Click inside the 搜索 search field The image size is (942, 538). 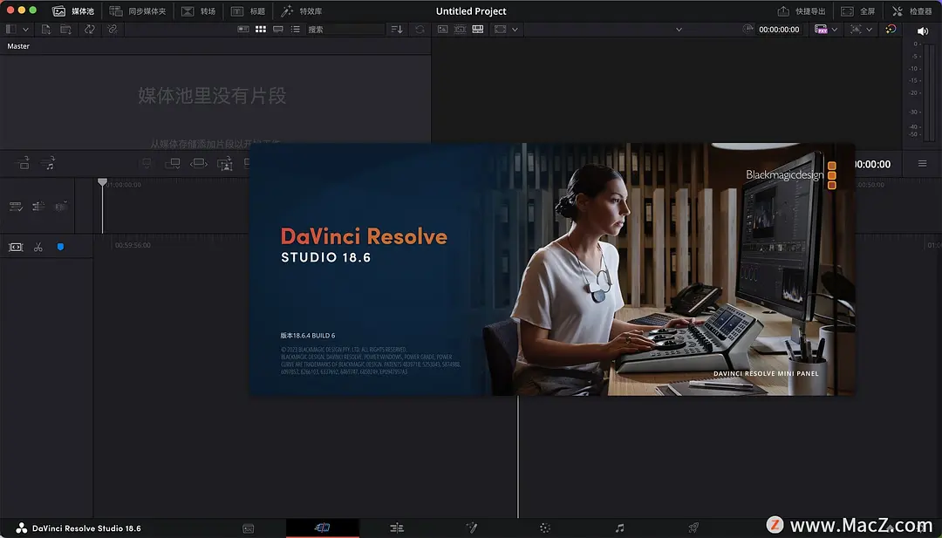345,29
